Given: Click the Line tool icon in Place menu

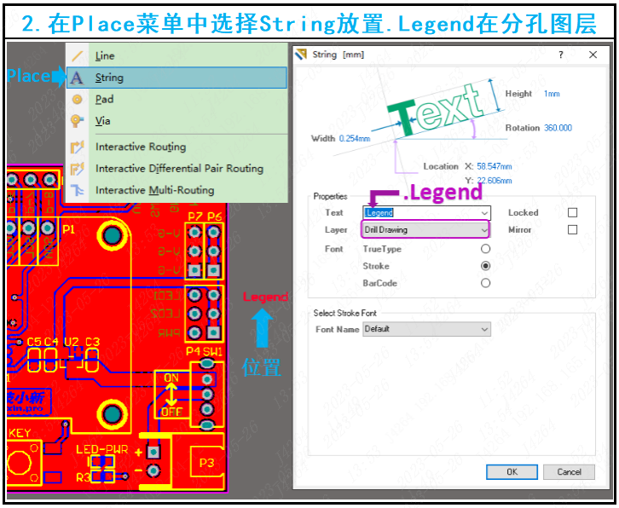Looking at the screenshot, I should (x=78, y=55).
